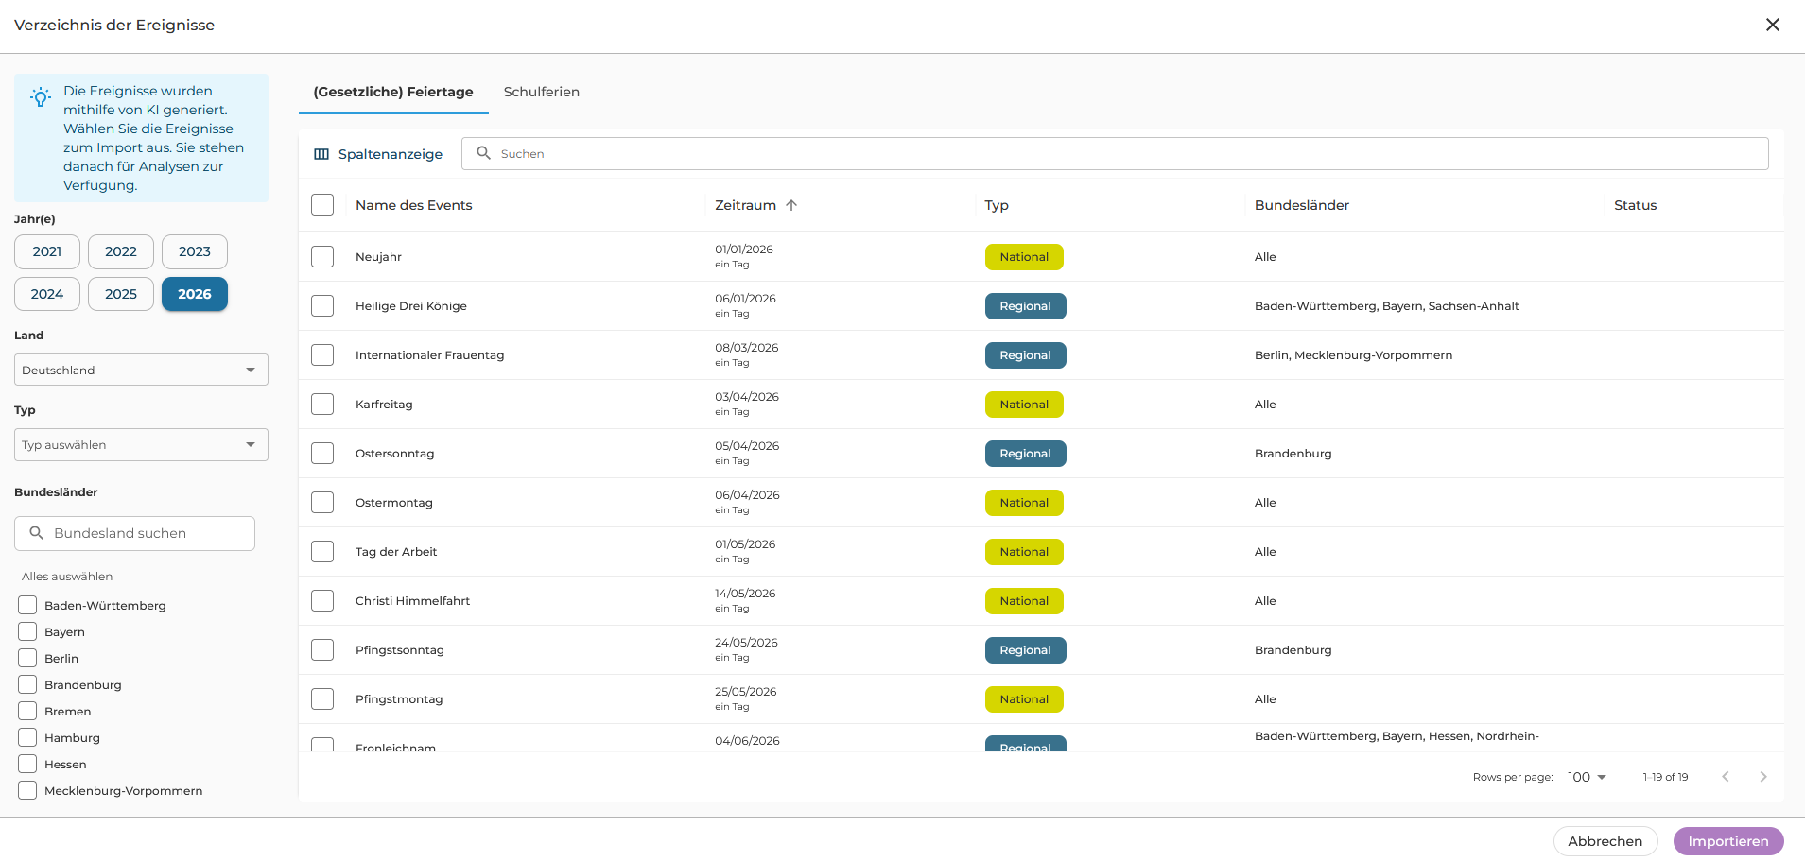The width and height of the screenshot is (1805, 862).
Task: Tick the Karfreitag row checkbox
Action: [322, 405]
